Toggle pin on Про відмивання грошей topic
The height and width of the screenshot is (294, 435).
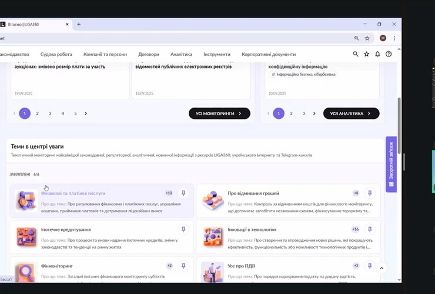click(369, 193)
